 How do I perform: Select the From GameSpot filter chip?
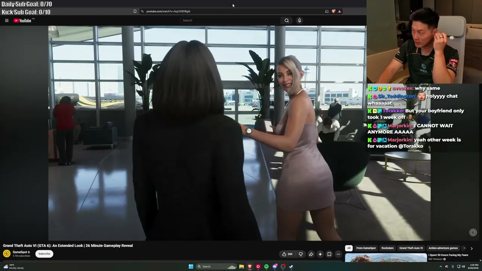[x=366, y=248]
